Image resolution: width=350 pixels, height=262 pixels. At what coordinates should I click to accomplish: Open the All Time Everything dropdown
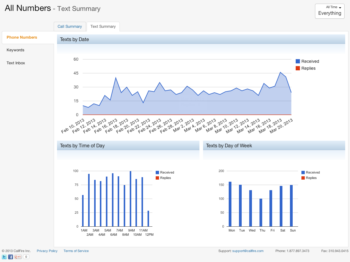pyautogui.click(x=329, y=11)
